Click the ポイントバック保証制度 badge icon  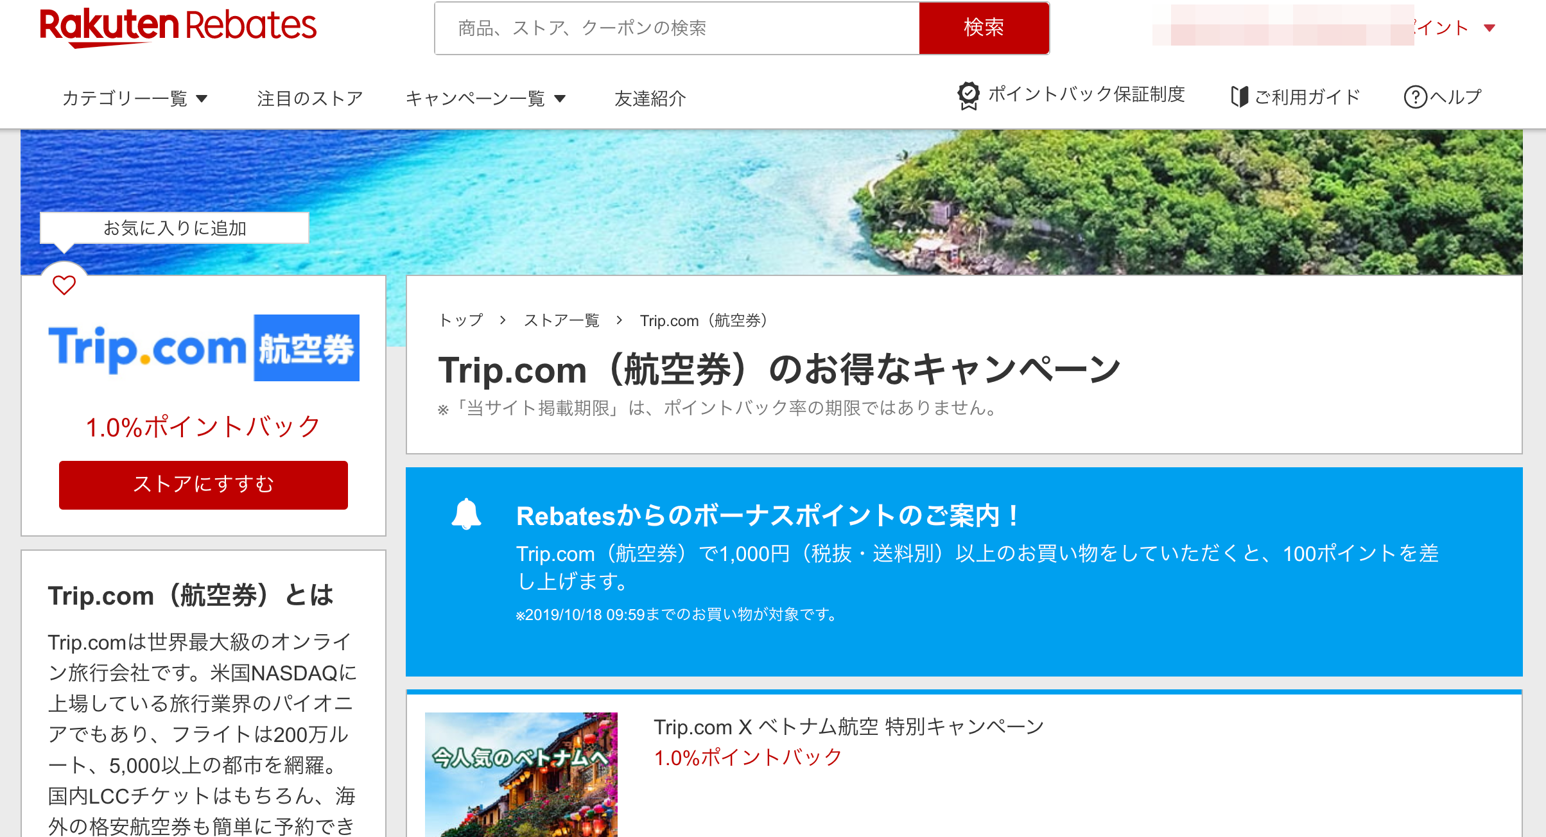(968, 96)
